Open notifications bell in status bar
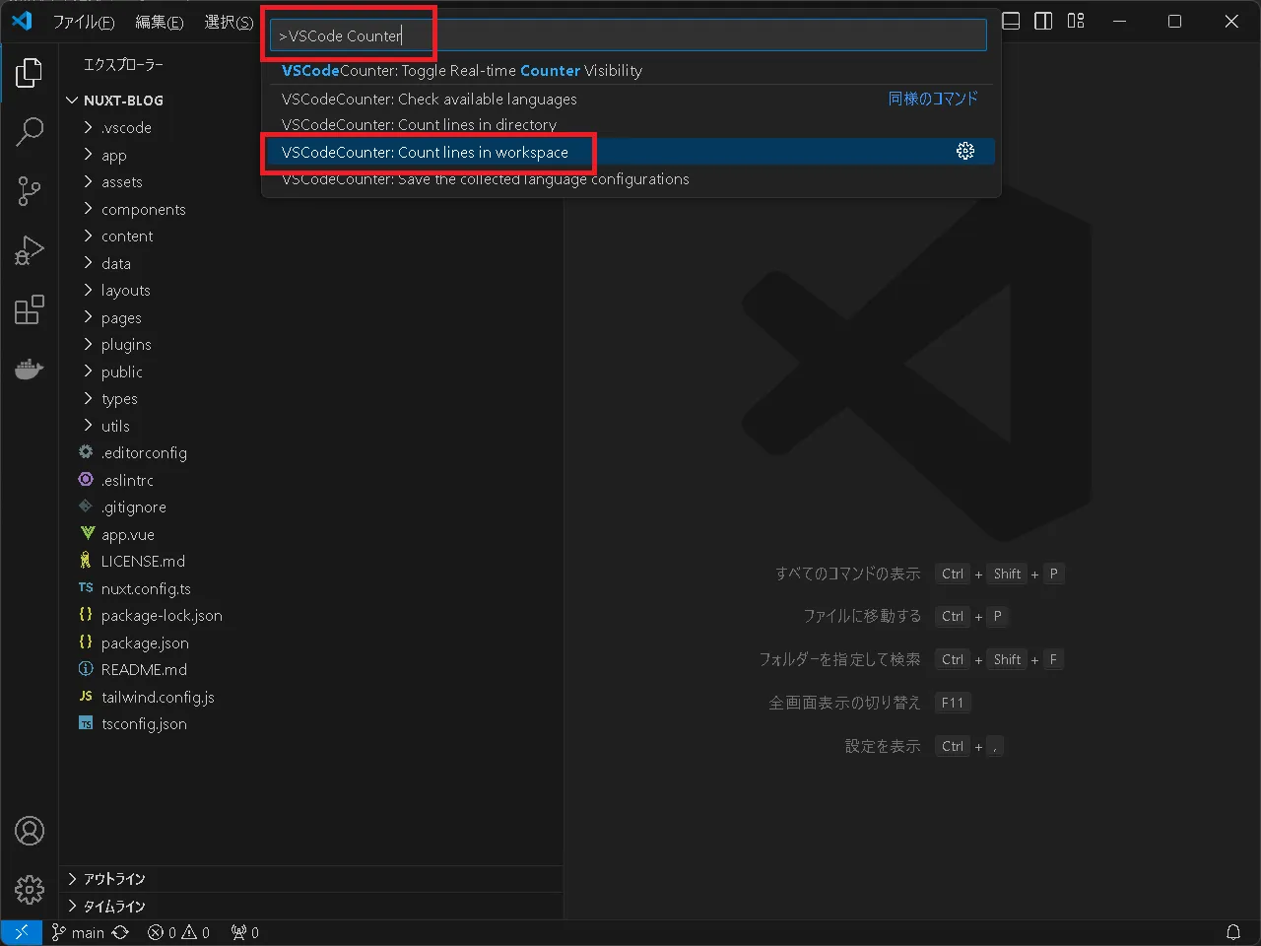Viewport: 1261px width, 946px height. pyautogui.click(x=1233, y=932)
